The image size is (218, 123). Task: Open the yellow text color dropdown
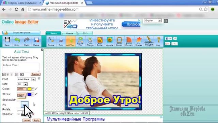[x=33, y=89]
